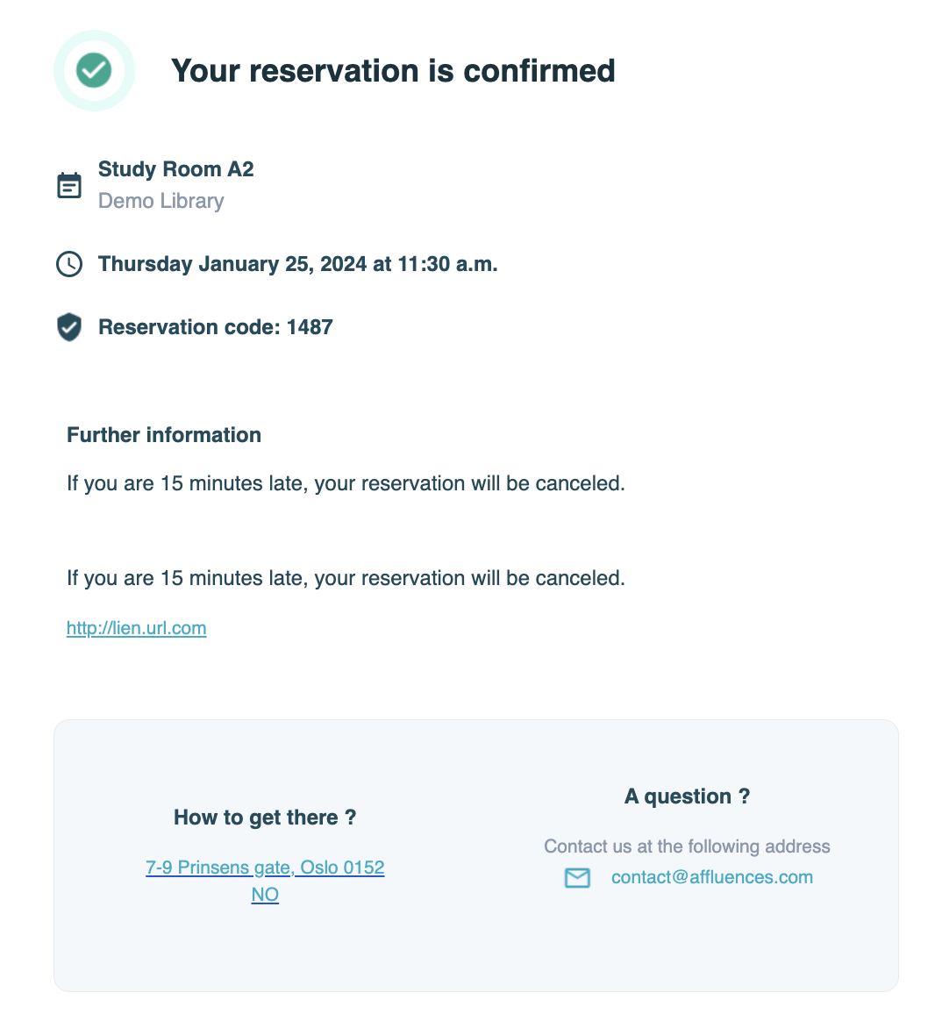Click the Reservation code: 1487 text
Viewport: 949px width, 1021px height.
coord(216,327)
